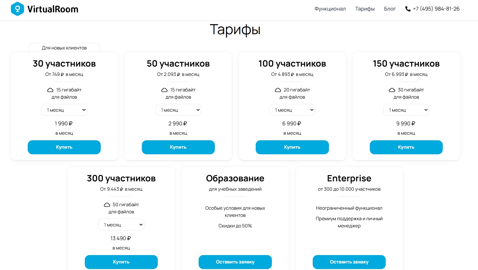Click cloud icon in 50 участников card
This screenshot has height=270, width=478.
point(164,90)
